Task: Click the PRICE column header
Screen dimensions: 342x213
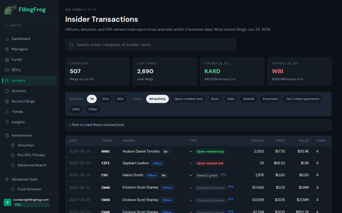Action: pos(280,141)
